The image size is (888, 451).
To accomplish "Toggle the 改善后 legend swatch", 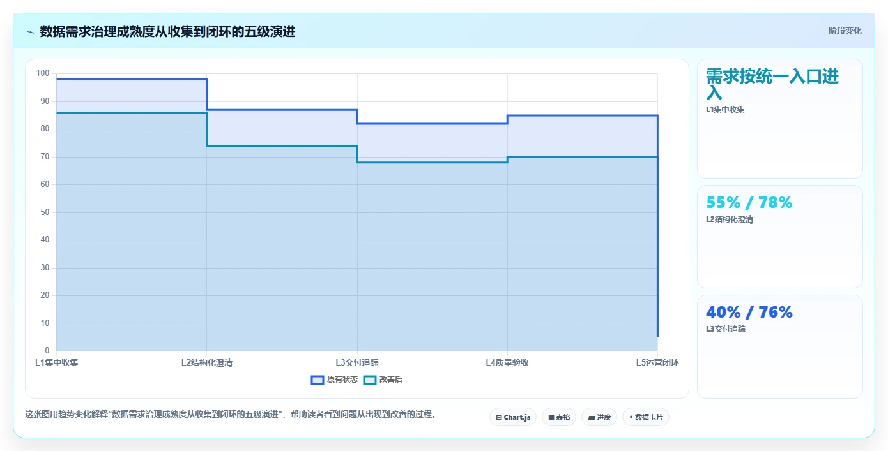I will coord(370,380).
